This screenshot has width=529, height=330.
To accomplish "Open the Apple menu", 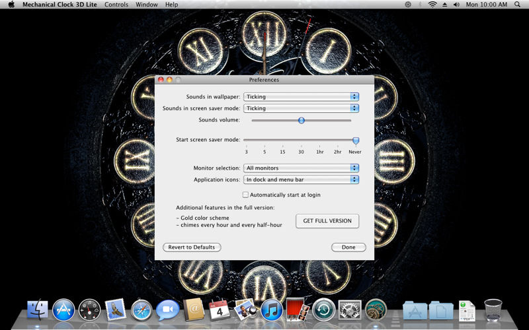I will (11, 5).
